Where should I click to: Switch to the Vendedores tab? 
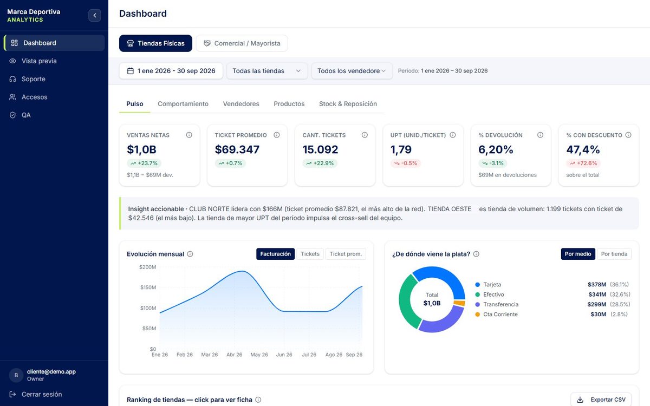click(x=241, y=104)
